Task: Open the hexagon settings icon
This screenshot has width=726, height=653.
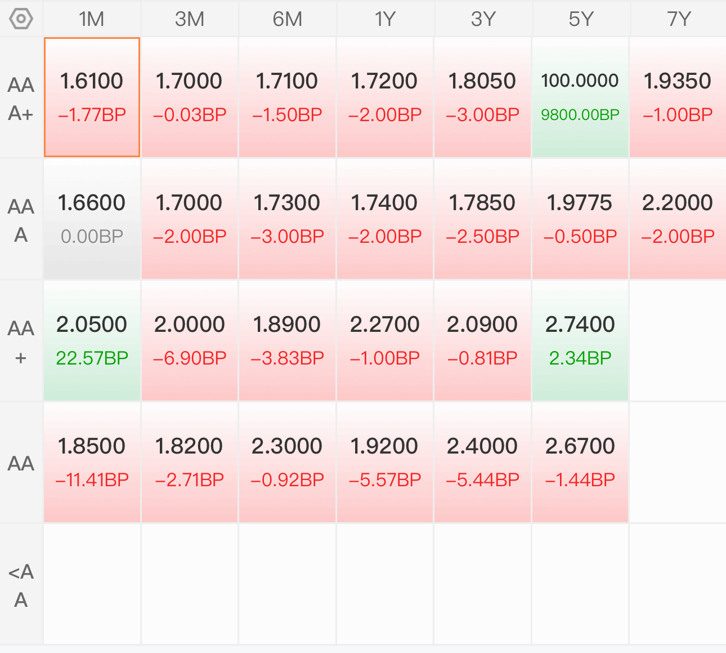Action: point(21,19)
